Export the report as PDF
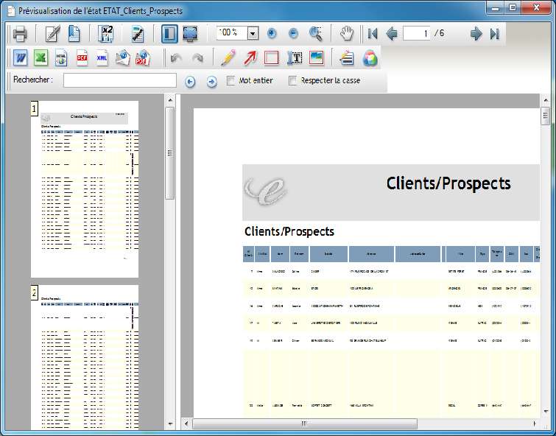Image resolution: width=556 pixels, height=436 pixels. pos(82,58)
